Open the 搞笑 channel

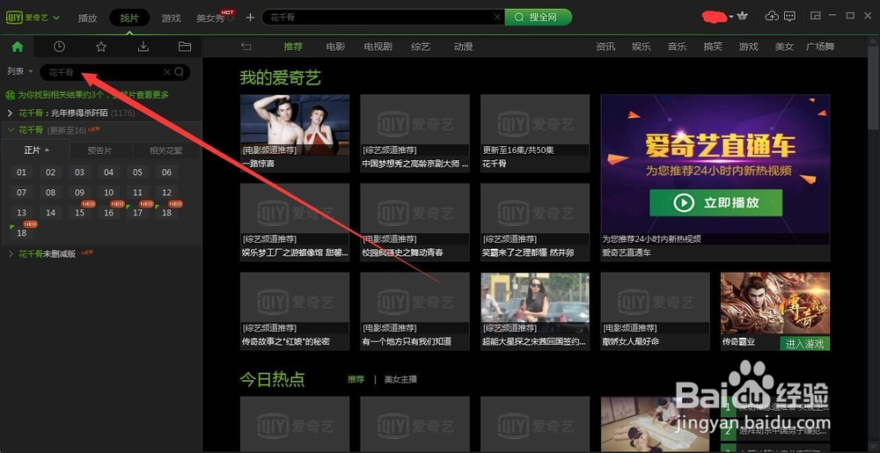coord(713,47)
